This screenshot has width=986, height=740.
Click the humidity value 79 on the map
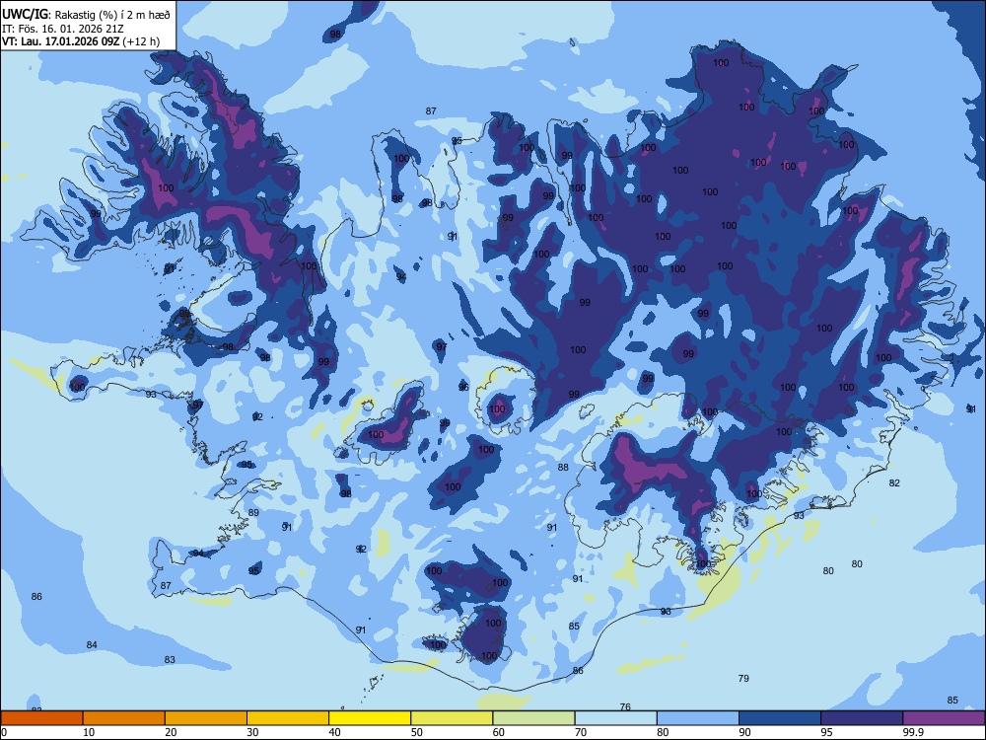click(743, 679)
